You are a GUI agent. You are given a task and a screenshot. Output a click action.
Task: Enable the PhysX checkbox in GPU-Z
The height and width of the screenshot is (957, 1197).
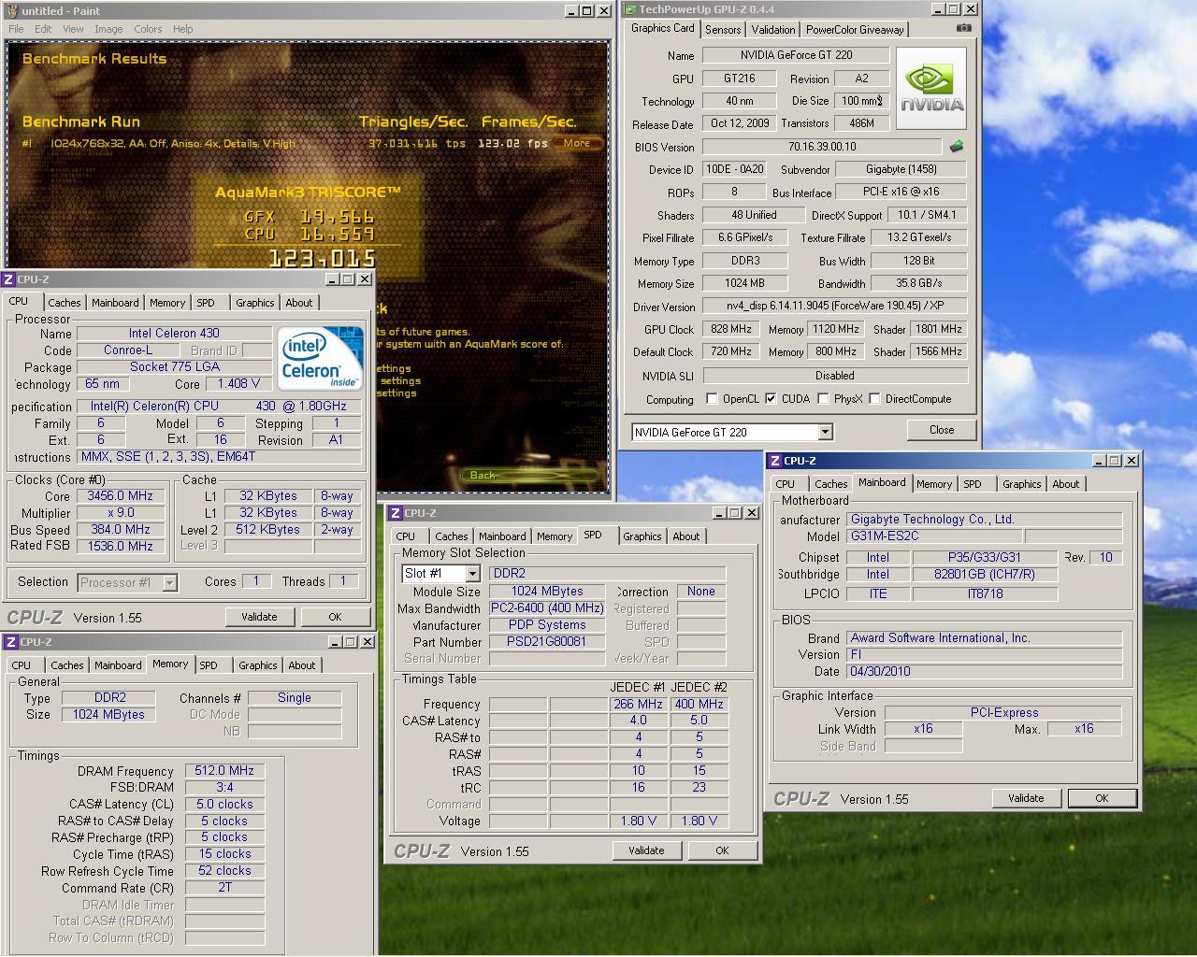[822, 399]
